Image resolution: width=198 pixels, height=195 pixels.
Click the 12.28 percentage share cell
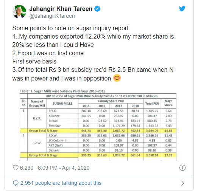point(168,155)
